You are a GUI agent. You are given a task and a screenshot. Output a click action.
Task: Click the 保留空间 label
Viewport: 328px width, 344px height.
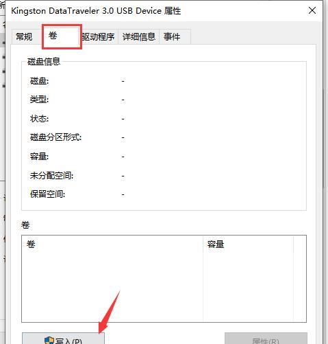(x=47, y=194)
